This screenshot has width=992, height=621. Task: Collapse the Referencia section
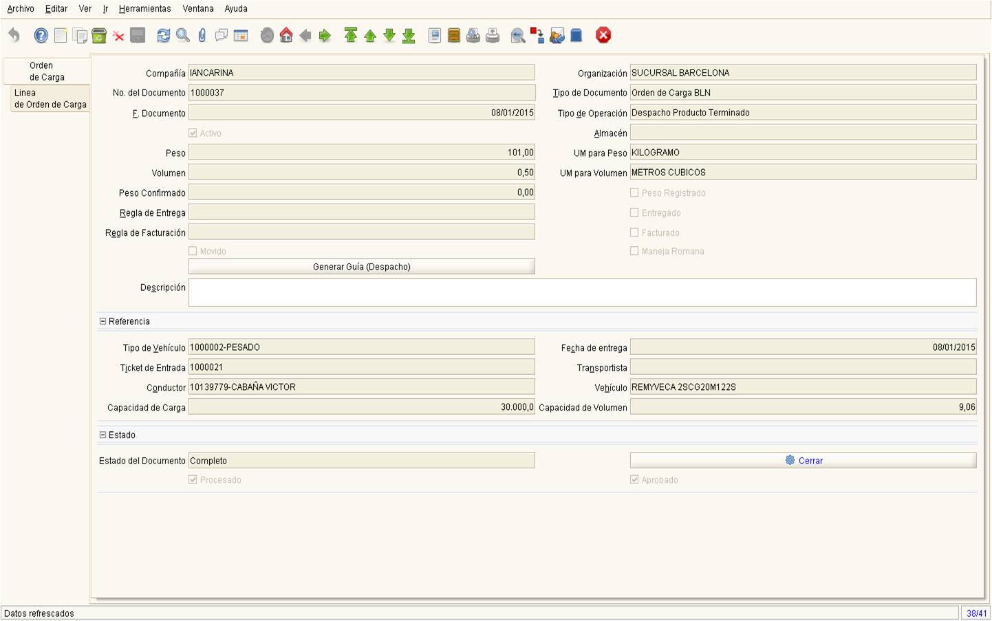point(103,321)
